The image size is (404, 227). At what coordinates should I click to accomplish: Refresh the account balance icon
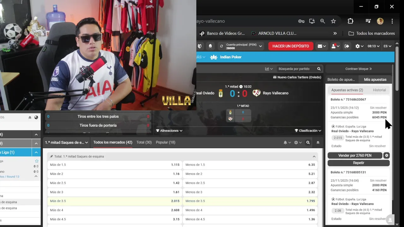222,46
